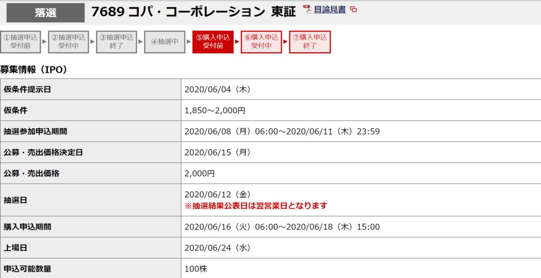Screen dimensions: 541x278
Task: Click the 仮条件提示日 label cell
Action: pyautogui.click(x=90, y=89)
